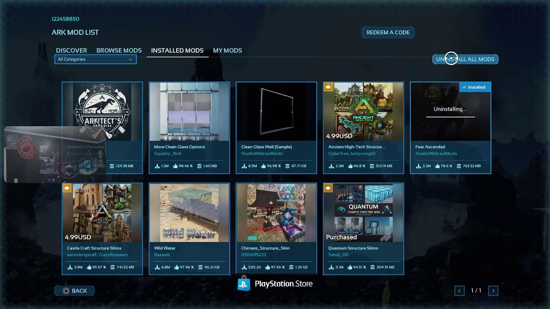Click the file size icon on Quantum Structure Skins

tap(373, 267)
